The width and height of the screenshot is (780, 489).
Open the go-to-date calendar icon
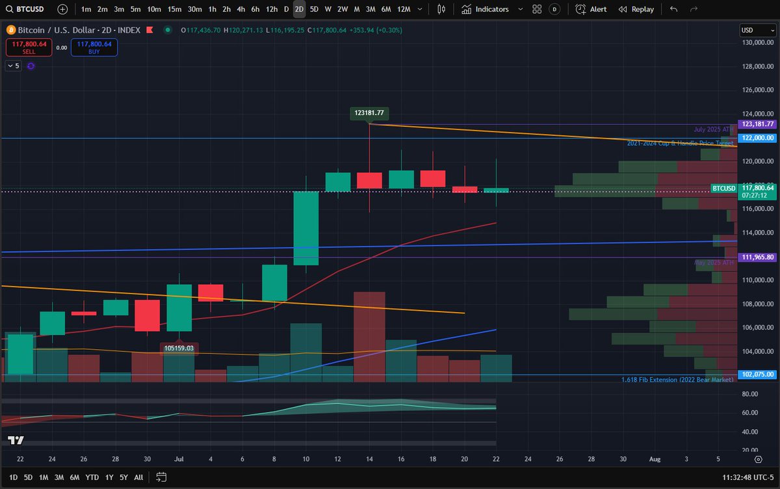tap(162, 477)
